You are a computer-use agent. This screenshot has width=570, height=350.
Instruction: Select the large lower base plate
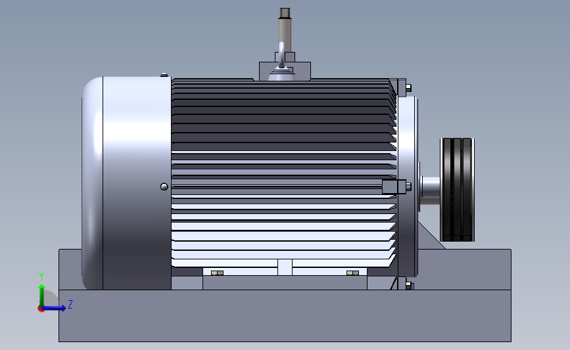[x=285, y=315]
